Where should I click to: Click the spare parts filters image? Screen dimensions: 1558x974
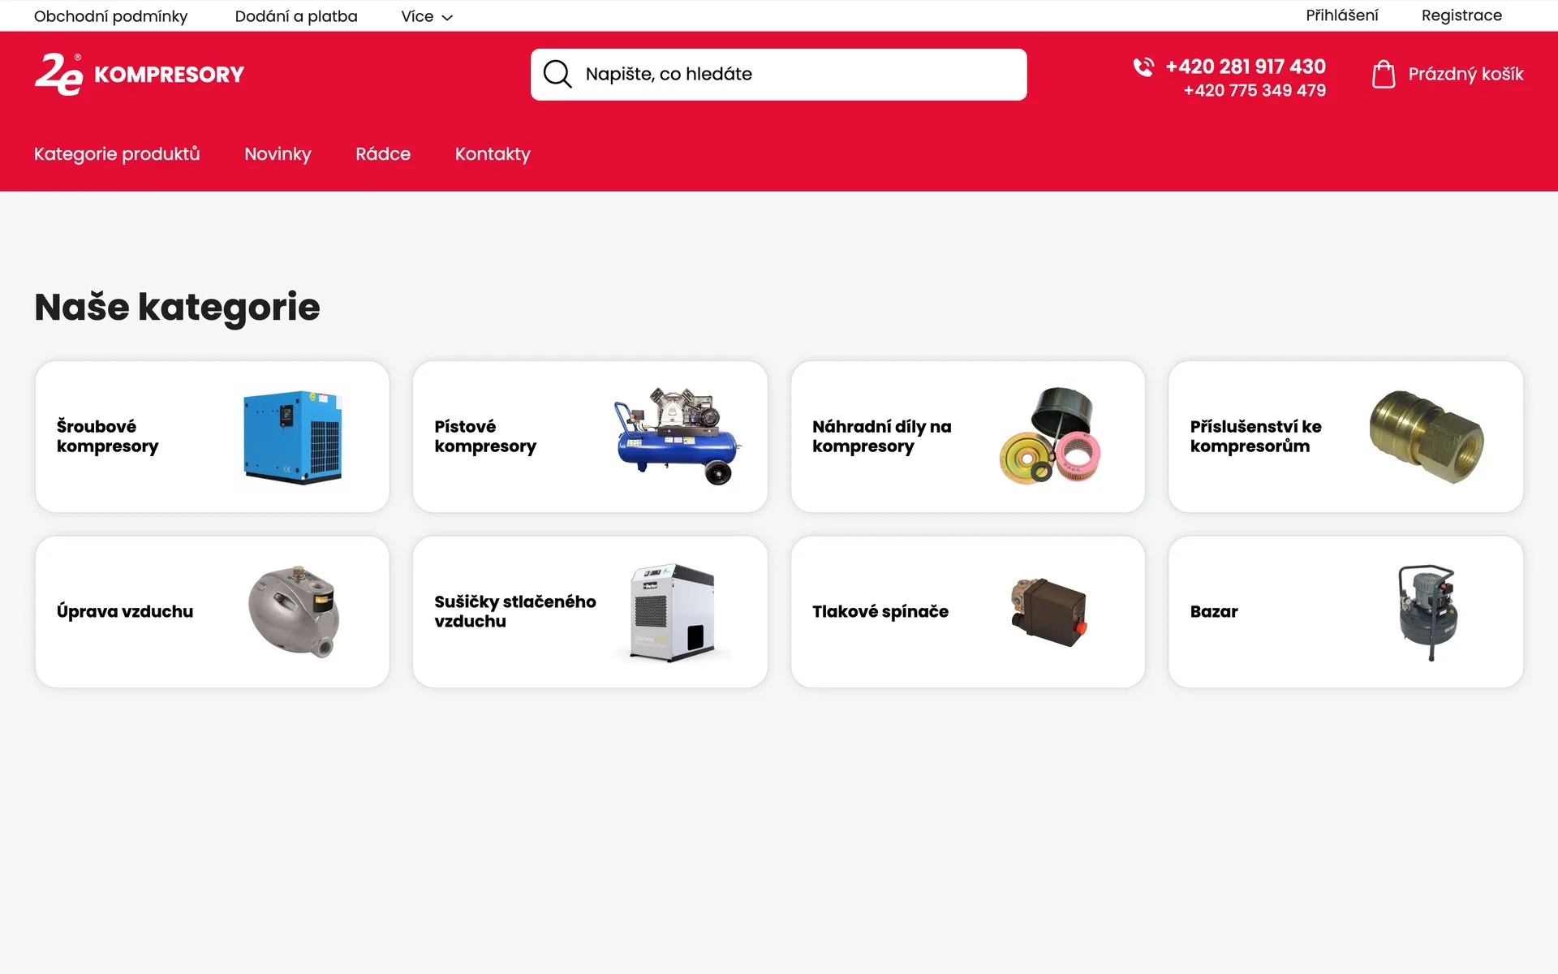[x=1050, y=437]
